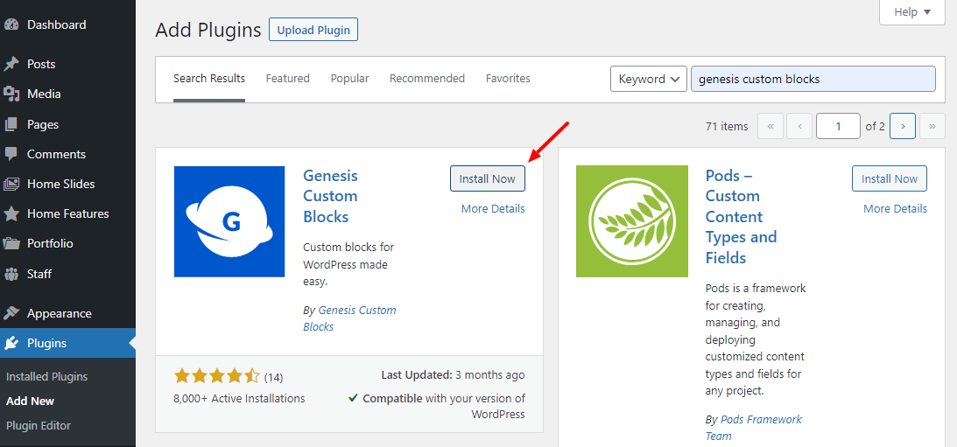957x447 pixels.
Task: Select the Popular plugins tab
Action: pos(349,79)
